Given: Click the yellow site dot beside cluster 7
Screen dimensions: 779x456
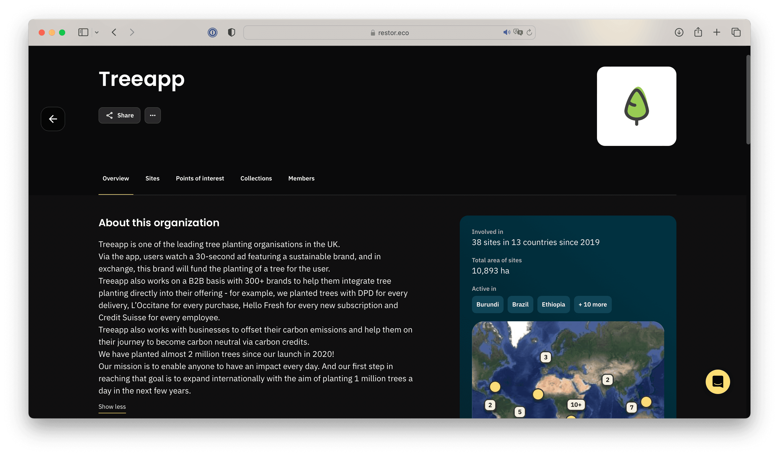Looking at the screenshot, I should pos(646,402).
